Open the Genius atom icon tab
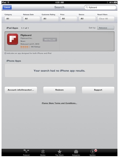Screen dimensions: 119x158 (43, 152)
